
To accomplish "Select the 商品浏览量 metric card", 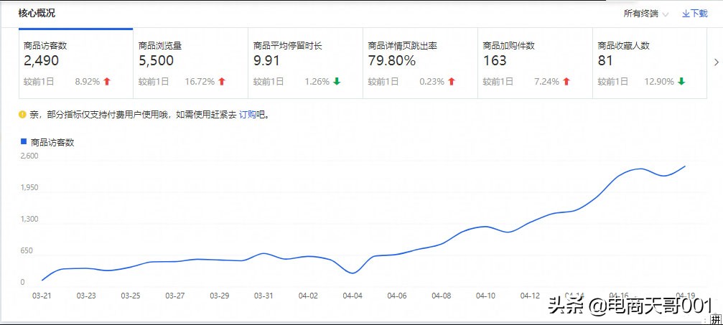I will pyautogui.click(x=191, y=63).
